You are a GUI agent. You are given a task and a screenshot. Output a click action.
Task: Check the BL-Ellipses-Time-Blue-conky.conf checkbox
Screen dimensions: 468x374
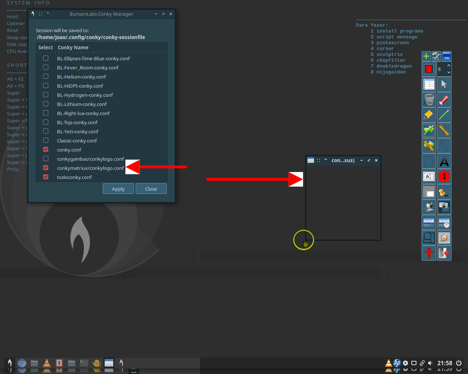click(x=46, y=58)
